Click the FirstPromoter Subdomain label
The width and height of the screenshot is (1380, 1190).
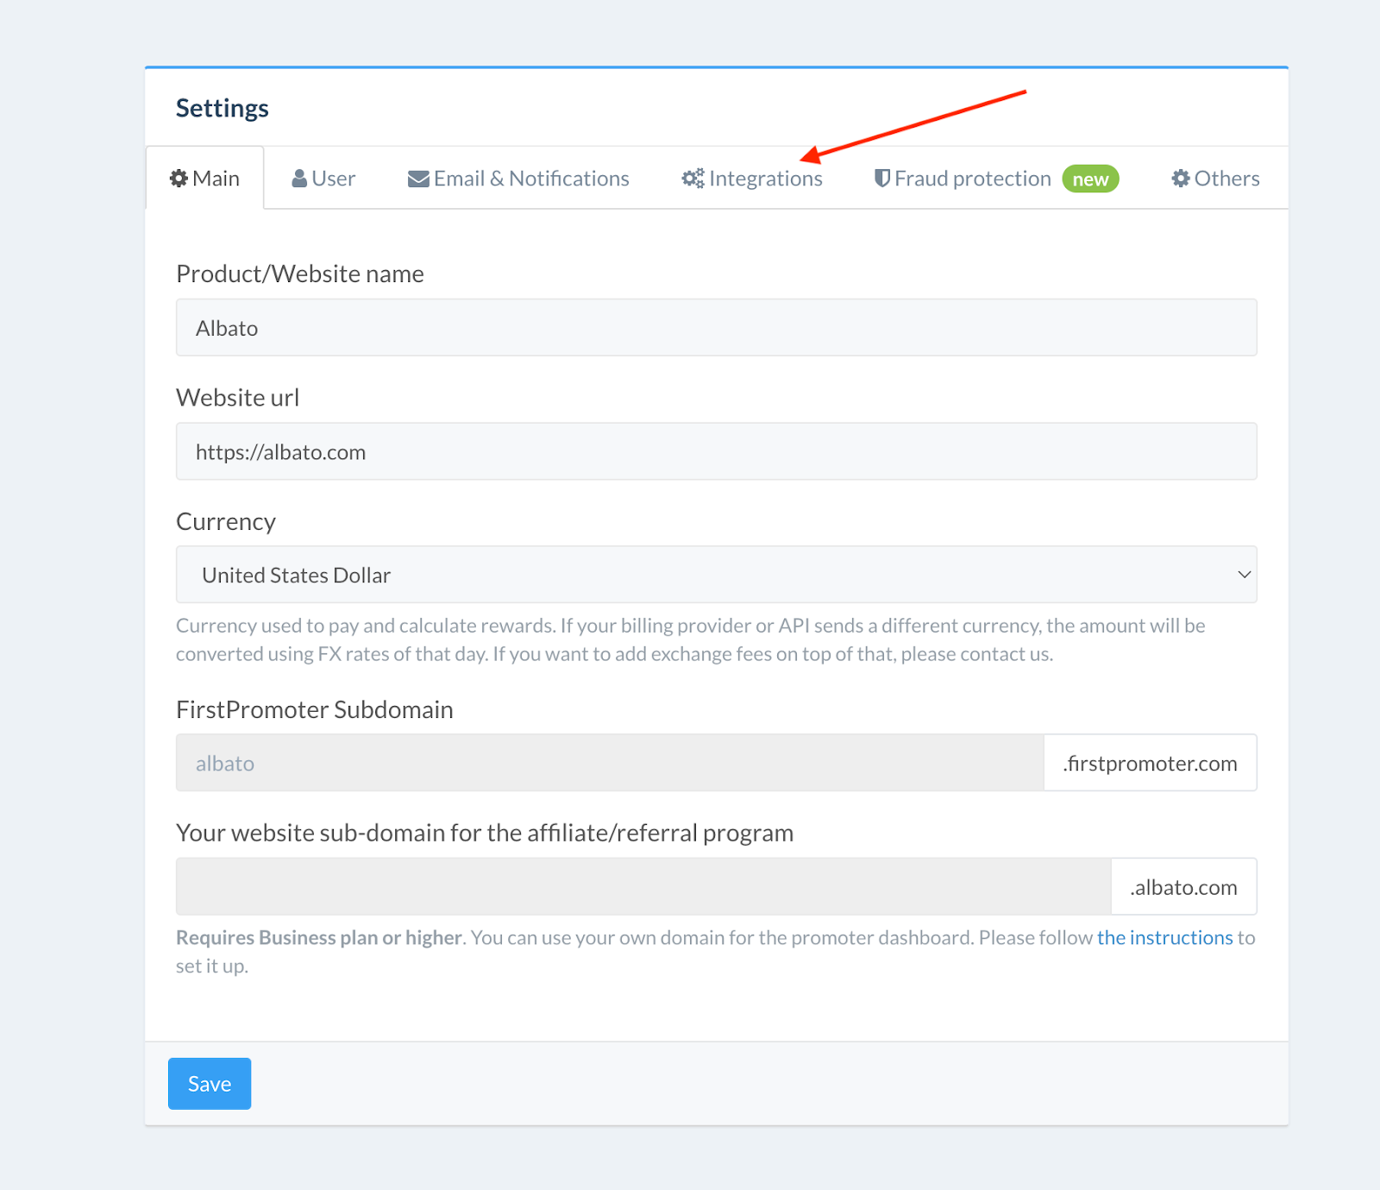pyautogui.click(x=315, y=709)
